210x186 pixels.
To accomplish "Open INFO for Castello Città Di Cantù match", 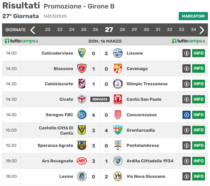I will (199, 130).
